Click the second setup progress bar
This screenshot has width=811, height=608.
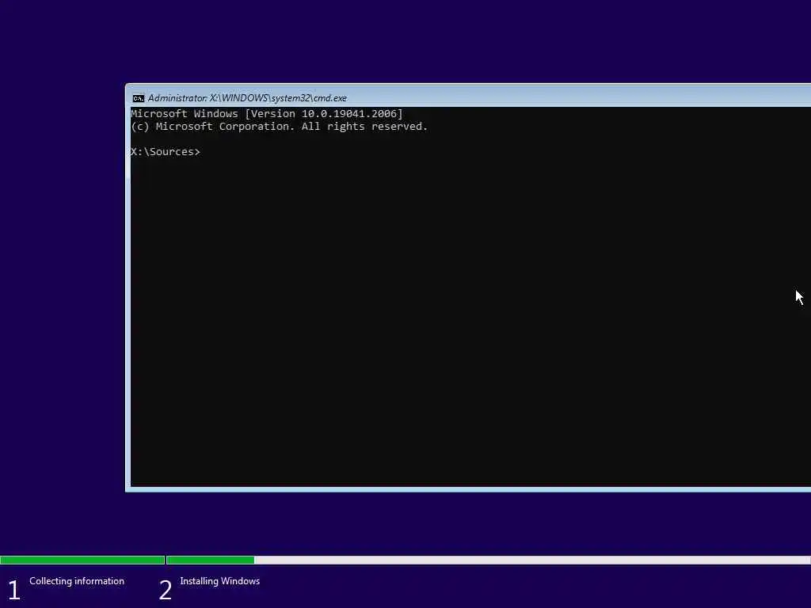pos(489,560)
